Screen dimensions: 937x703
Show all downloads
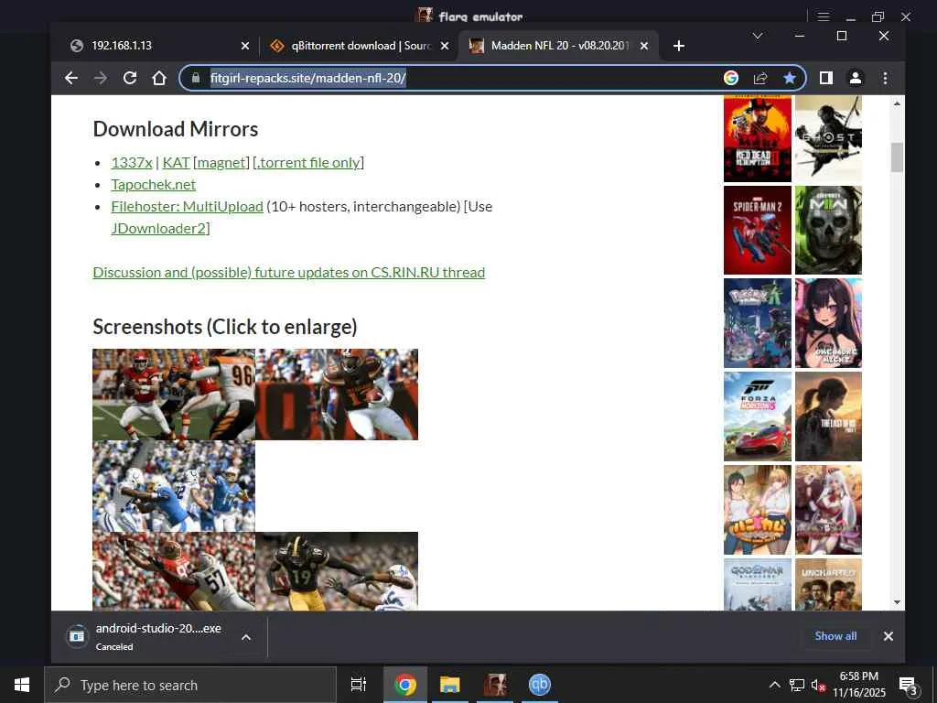tap(835, 636)
